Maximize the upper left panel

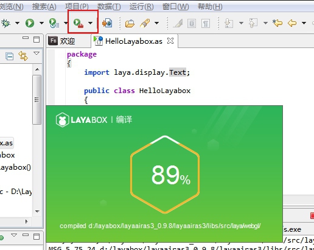point(37,40)
